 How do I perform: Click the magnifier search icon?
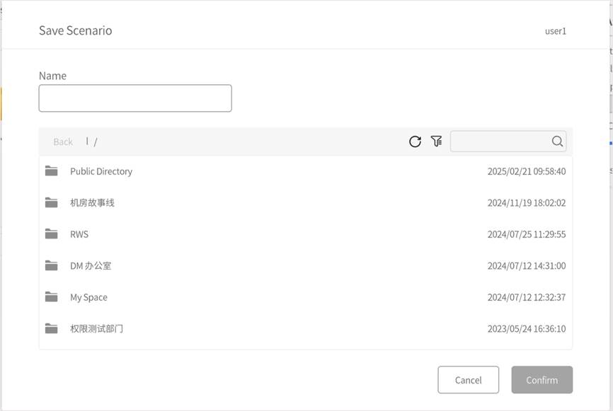coord(557,141)
